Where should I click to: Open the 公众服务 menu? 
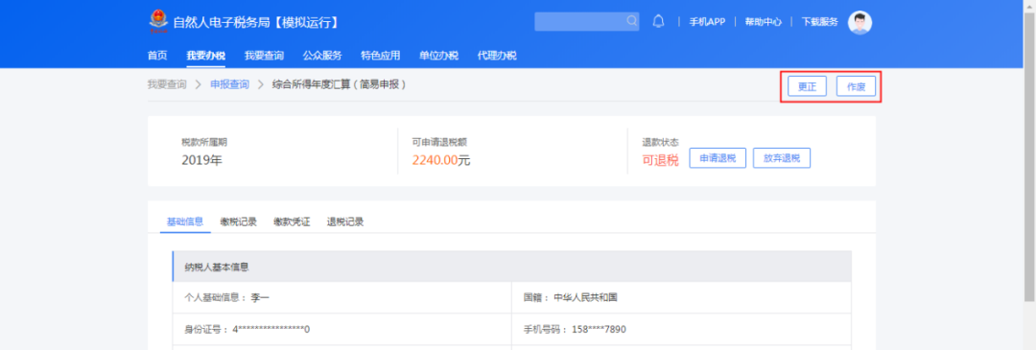click(322, 56)
